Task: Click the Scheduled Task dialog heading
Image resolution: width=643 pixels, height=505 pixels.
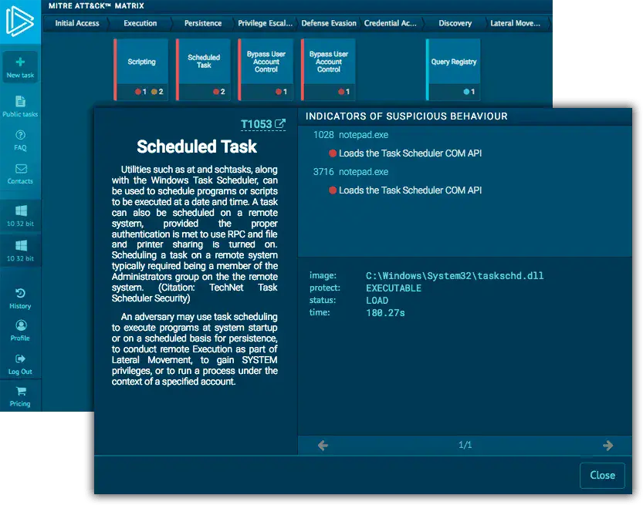Action: pyautogui.click(x=197, y=146)
